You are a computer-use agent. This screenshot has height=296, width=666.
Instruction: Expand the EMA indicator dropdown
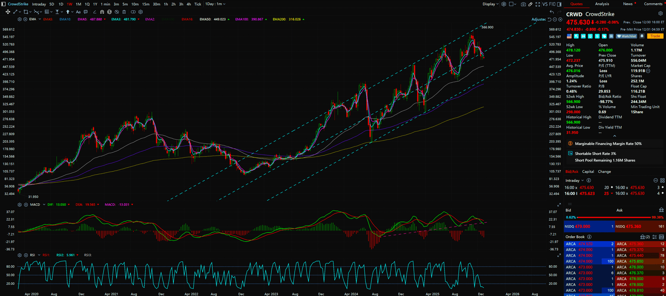(40, 19)
